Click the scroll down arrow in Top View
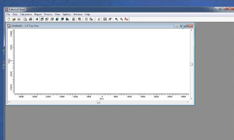The image size is (234, 140). click(x=191, y=99)
